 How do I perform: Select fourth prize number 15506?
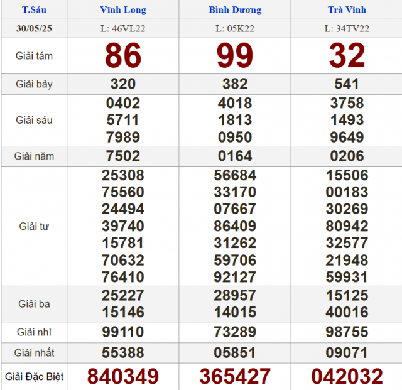click(347, 175)
